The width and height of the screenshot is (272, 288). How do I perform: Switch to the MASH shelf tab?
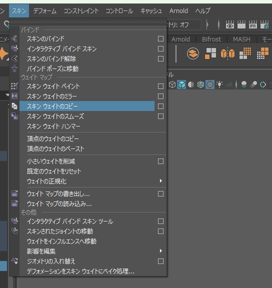[241, 39]
